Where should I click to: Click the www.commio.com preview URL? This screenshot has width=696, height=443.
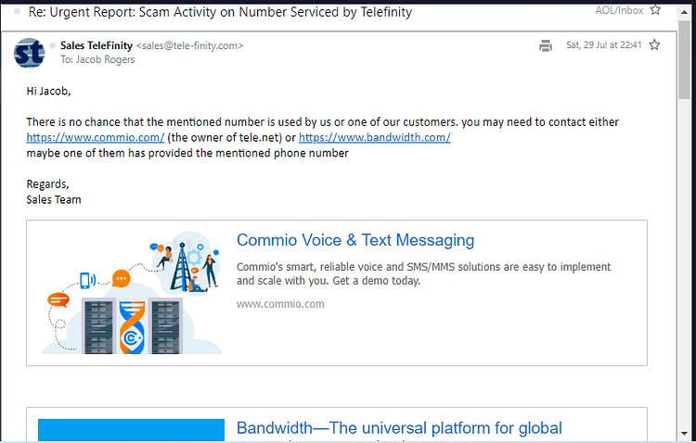tap(280, 304)
